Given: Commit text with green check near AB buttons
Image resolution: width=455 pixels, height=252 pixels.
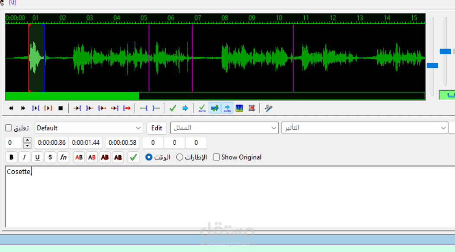Looking at the screenshot, I should (x=134, y=157).
